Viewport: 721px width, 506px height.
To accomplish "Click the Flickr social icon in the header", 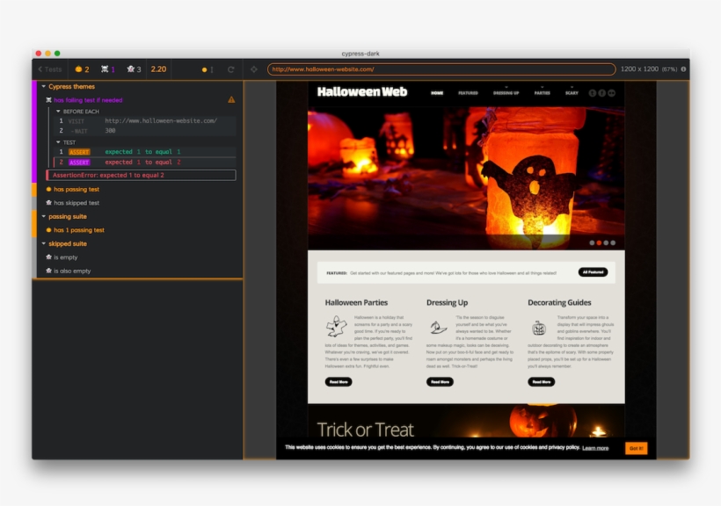I will click(x=612, y=93).
